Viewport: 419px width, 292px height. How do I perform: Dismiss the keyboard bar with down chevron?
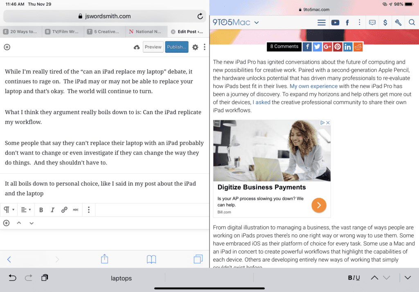coord(408,278)
